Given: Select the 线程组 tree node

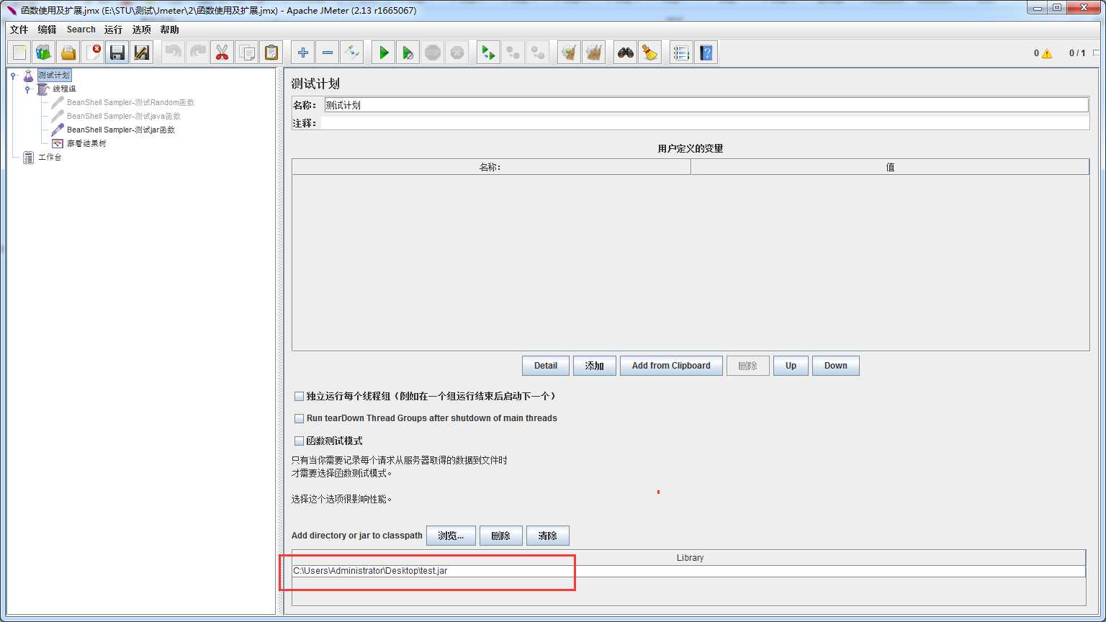Looking at the screenshot, I should [x=64, y=89].
